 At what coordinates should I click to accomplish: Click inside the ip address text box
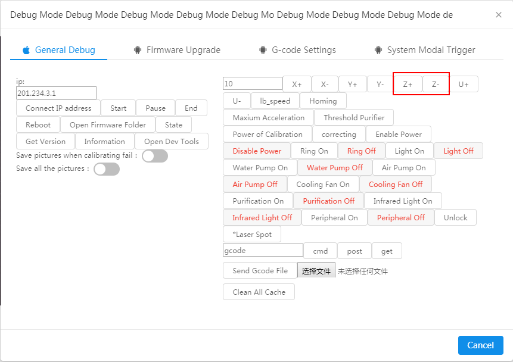tap(56, 93)
